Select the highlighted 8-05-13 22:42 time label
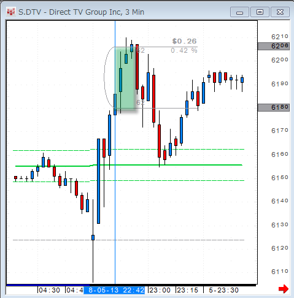Image resolution: width=294 pixels, height=298 pixels. point(114,290)
